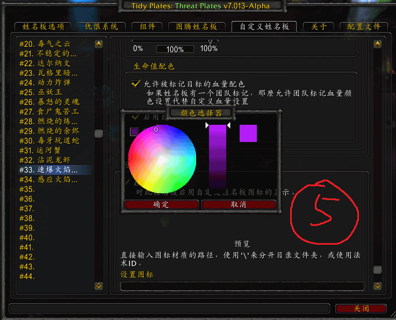Select #28. 燃烧的炼... entry
Image resolution: width=396 pixels, height=320 pixels.
coord(54,122)
